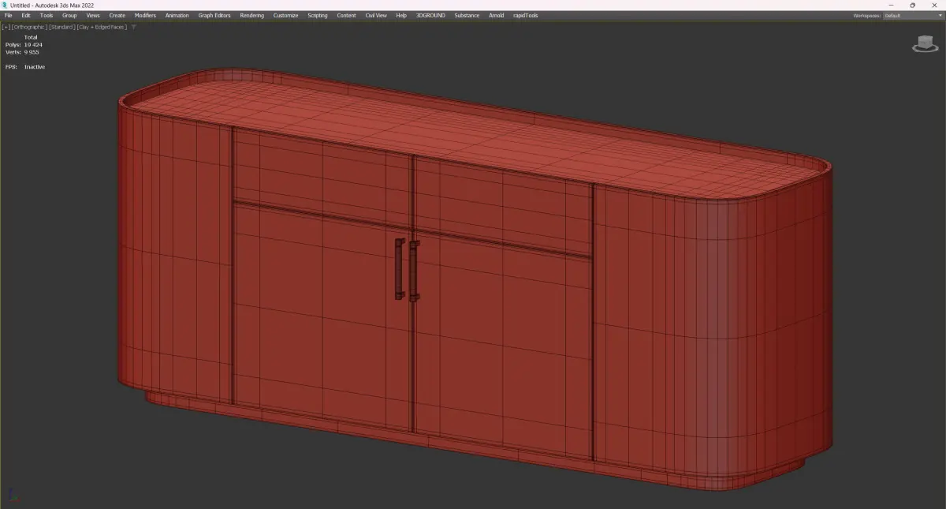Viewport: 946px width, 509px height.
Task: Open the Modifiers menu
Action: point(145,15)
